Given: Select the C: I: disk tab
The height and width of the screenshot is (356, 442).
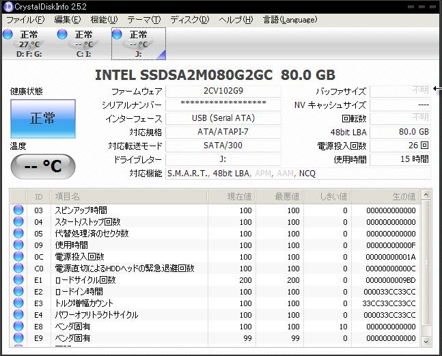Looking at the screenshot, I should pyautogui.click(x=83, y=44).
